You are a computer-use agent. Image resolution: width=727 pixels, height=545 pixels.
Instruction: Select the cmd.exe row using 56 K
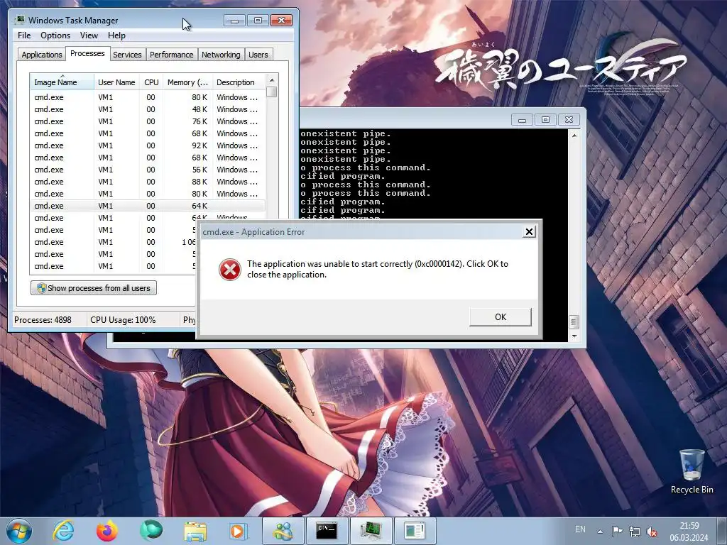click(148, 170)
